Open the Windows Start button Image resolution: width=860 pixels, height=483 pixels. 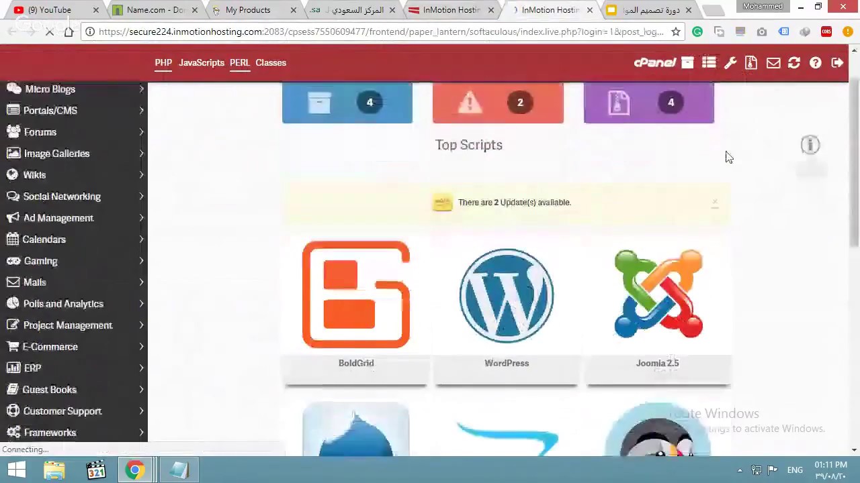pyautogui.click(x=16, y=470)
